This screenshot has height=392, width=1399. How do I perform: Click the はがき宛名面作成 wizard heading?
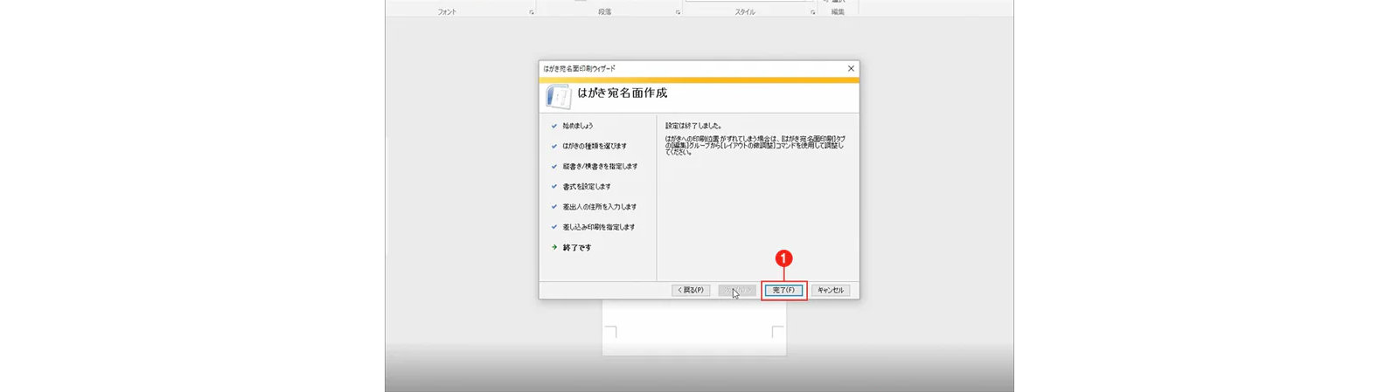tap(623, 93)
